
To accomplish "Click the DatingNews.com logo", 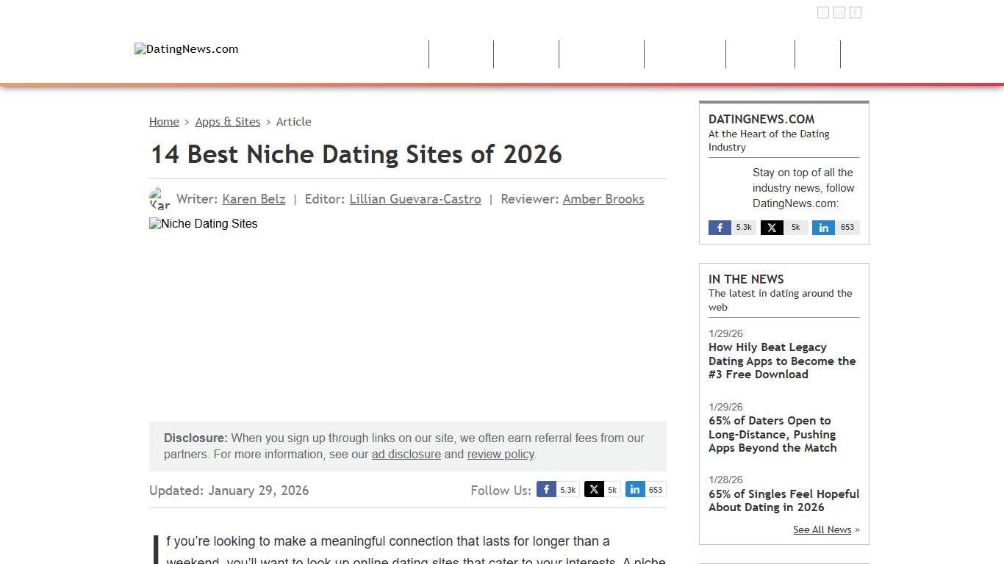I will 186,49.
